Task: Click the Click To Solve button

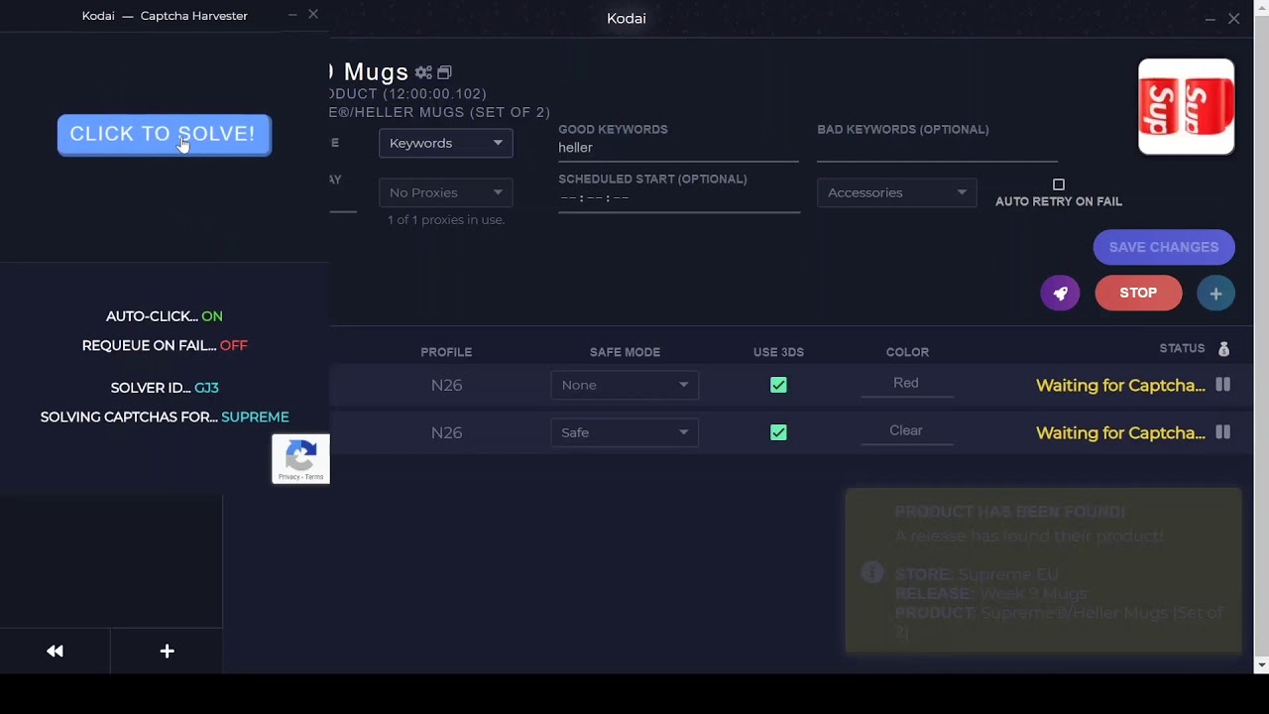Action: tap(164, 134)
